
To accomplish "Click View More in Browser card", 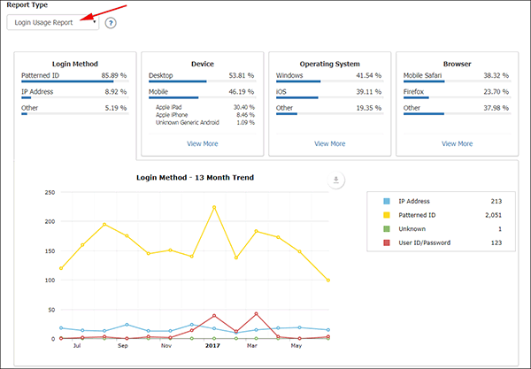I will [458, 143].
